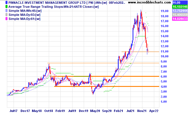Click the Dec17 date axis label

click(25, 111)
